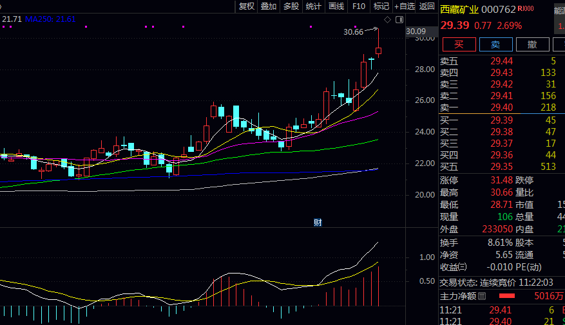Screen dimensions: 565x325
Task: Switch to 多股 multi-stock view
Action: tap(291, 6)
